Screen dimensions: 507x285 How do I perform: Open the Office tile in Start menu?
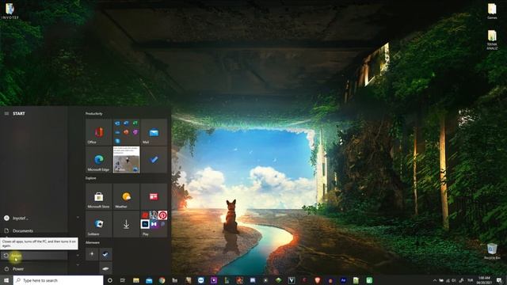click(x=98, y=132)
